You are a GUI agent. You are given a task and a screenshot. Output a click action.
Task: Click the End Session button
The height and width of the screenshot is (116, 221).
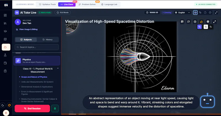[x=32, y=108]
